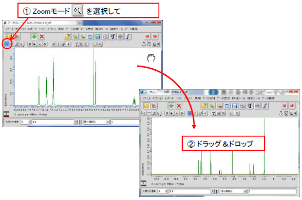This screenshot has height=200, width=302.
Task: Toggle crosshair plus tool in front window toolbar
Action: [205, 113]
